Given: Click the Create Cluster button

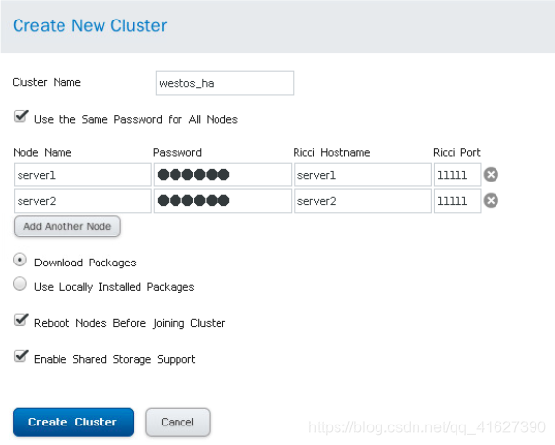Looking at the screenshot, I should click(73, 422).
